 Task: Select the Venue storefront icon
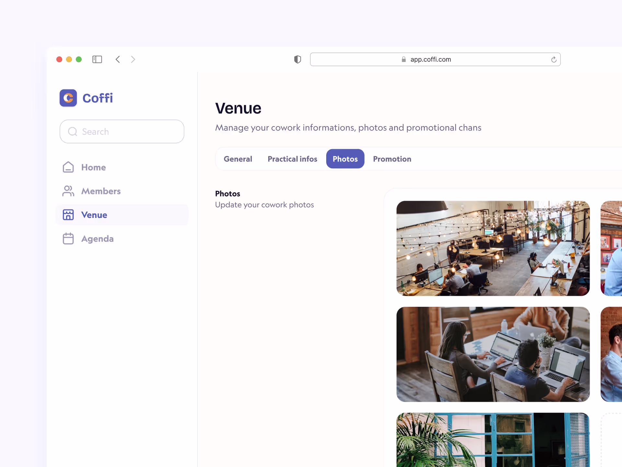(x=68, y=215)
